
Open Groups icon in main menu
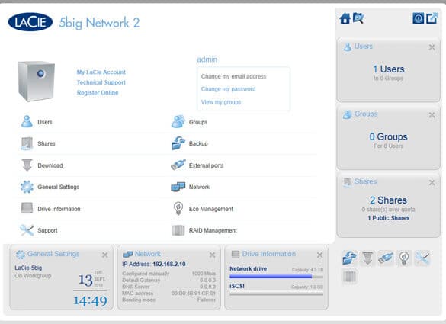tap(178, 121)
